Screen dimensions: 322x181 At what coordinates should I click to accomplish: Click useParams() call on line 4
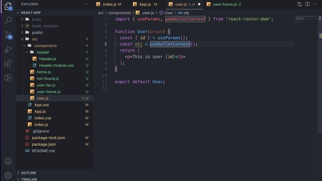click(x=171, y=38)
